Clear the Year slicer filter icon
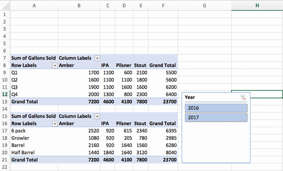 243,98
